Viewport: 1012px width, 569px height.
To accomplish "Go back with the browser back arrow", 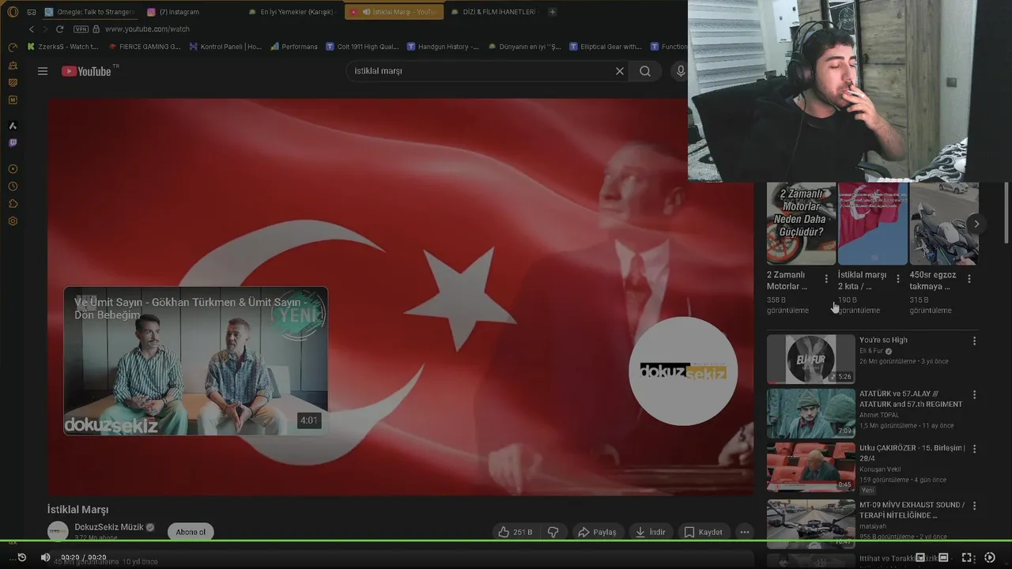I will (x=32, y=29).
